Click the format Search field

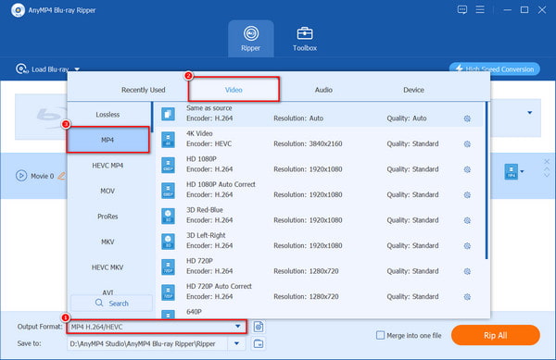pyautogui.click(x=112, y=304)
